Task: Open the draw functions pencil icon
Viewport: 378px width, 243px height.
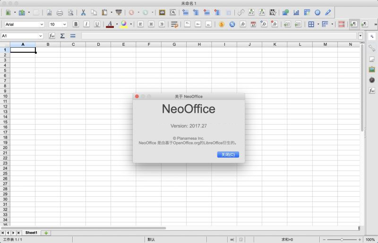Action: tap(328, 13)
